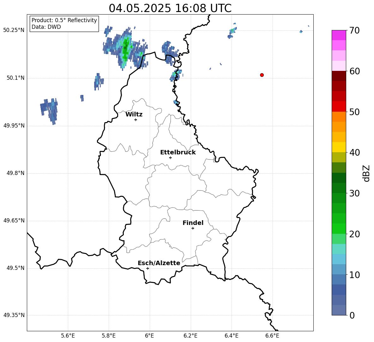Screen dimensions: 374x342
Task: Click the plot title 04.05.2025 16:08 UTC
Action: pyautogui.click(x=170, y=8)
